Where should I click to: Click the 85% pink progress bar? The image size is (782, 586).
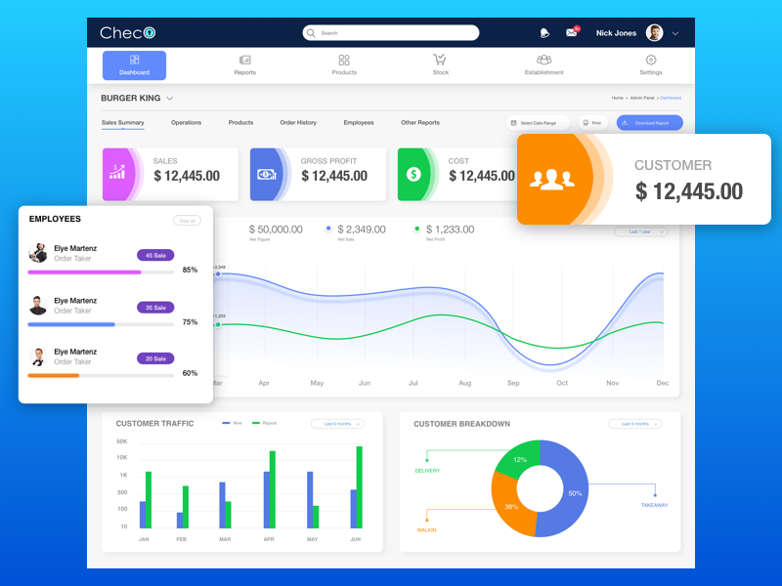tap(101, 272)
